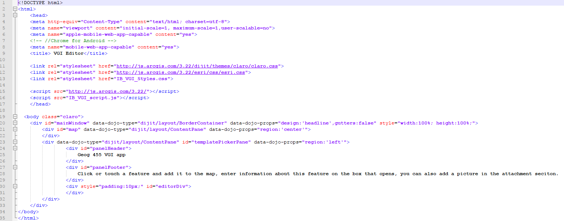
Task: Click the "mainWindow" id value
Action: coord(72,123)
